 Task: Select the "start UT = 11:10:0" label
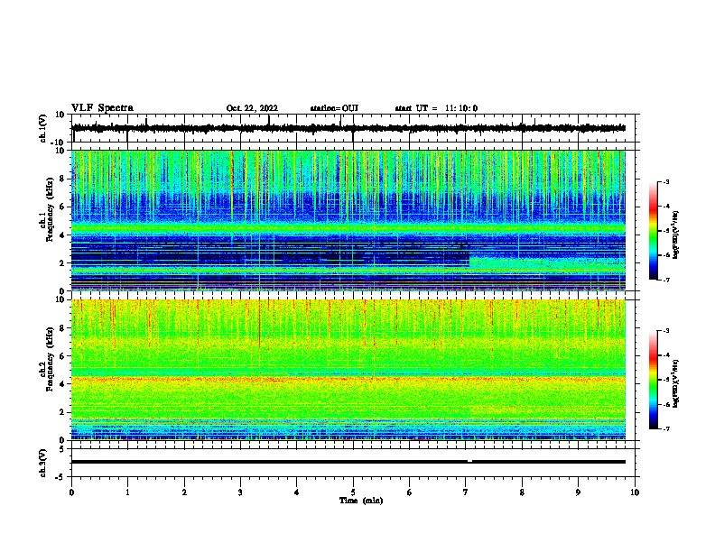point(436,108)
